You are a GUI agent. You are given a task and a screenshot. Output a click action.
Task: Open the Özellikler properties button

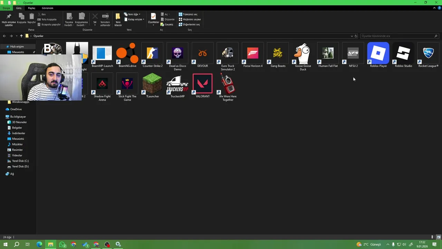pyautogui.click(x=153, y=20)
